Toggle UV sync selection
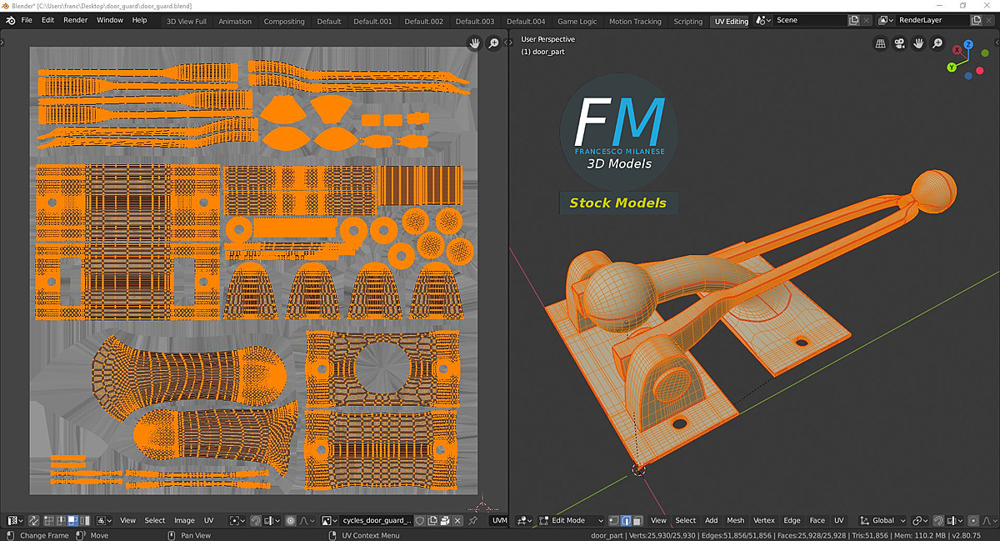 pos(34,520)
